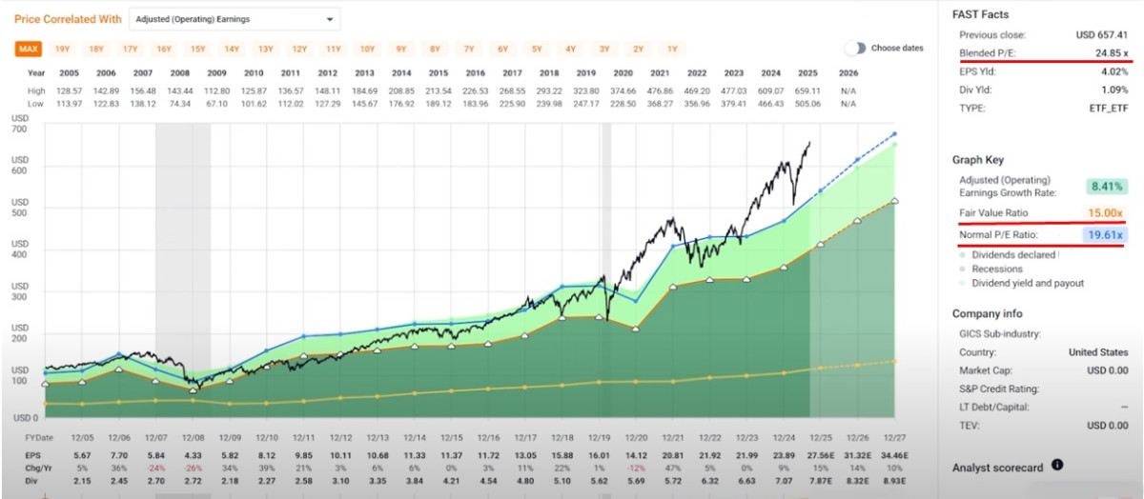Click the 15.00x Fair Value Ratio value
The image size is (1144, 499).
(x=1106, y=212)
